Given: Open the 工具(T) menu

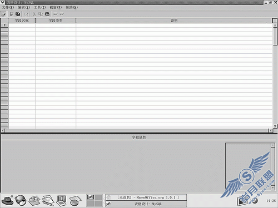Looking at the screenshot, I should tap(39, 7).
